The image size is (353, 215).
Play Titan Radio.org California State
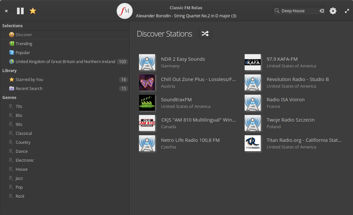(x=304, y=140)
